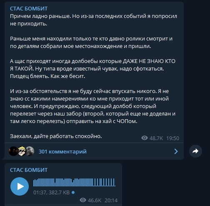
Task: Seek within the voice message waveform
Action: point(74,182)
